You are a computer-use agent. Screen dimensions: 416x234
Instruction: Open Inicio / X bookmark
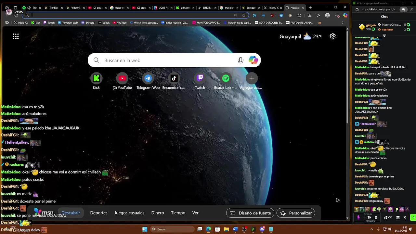21,23
